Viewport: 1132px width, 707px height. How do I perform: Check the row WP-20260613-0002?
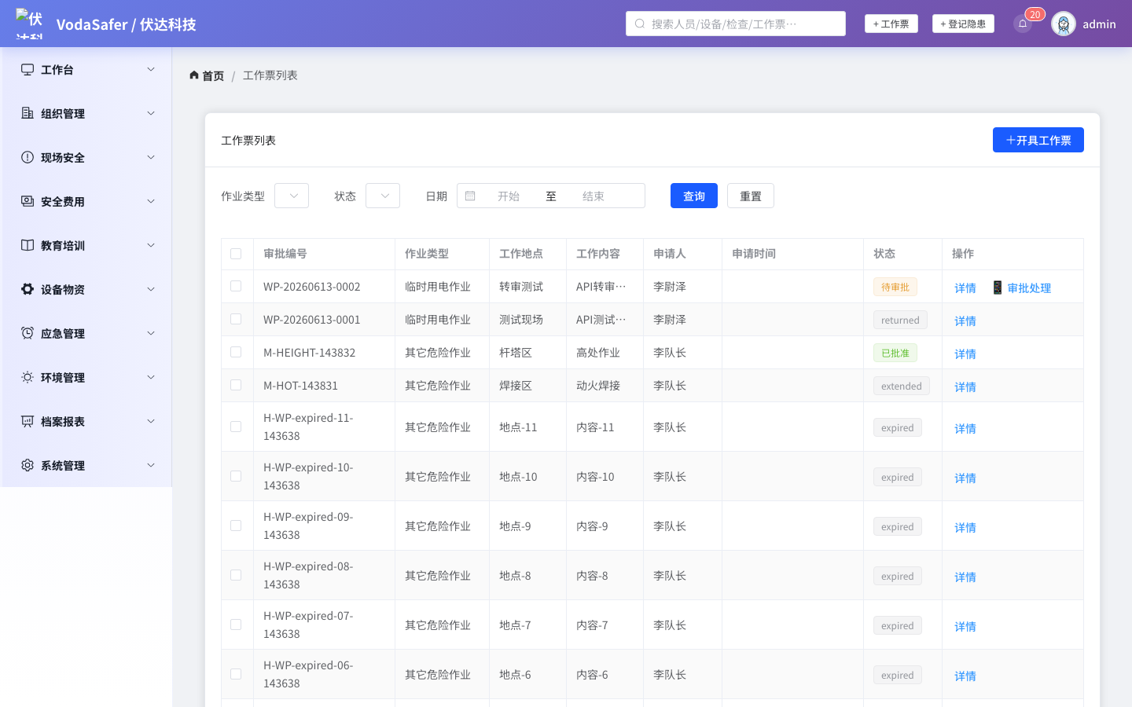236,286
